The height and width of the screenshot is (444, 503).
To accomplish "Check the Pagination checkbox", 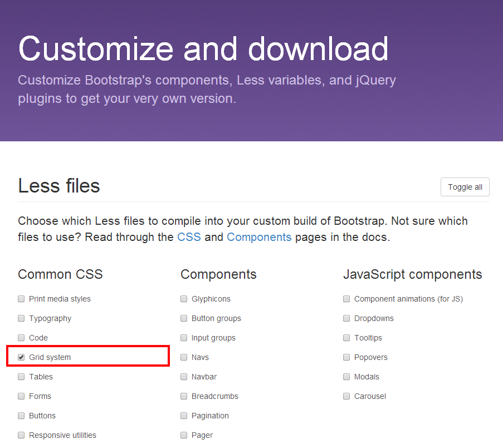I will tap(184, 416).
